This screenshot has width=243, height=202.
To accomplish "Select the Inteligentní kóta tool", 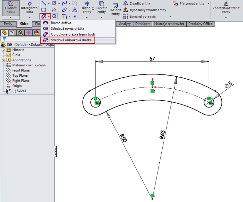I will [x=29, y=7].
